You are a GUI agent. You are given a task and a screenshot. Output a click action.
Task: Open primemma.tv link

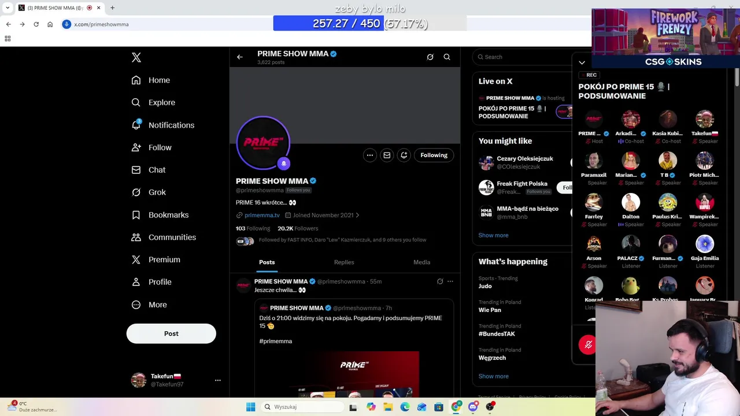262,215
